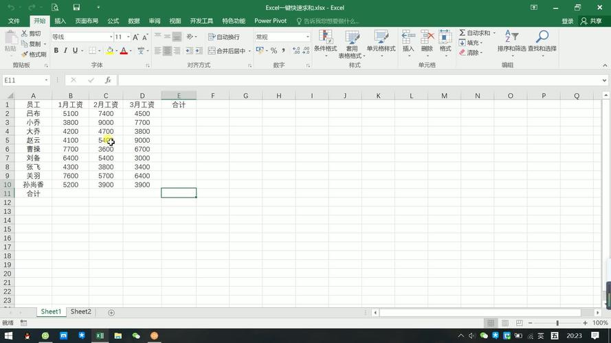This screenshot has width=611, height=343.
Task: Add a new sheet with plus button
Action: [x=111, y=312]
